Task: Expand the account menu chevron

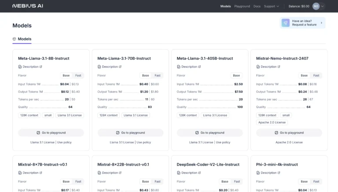Action: 323,6
